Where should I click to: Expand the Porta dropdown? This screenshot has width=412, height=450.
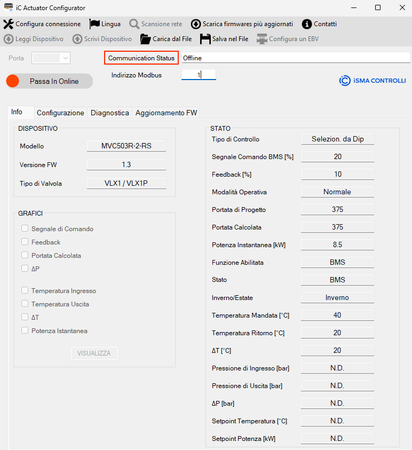point(51,58)
